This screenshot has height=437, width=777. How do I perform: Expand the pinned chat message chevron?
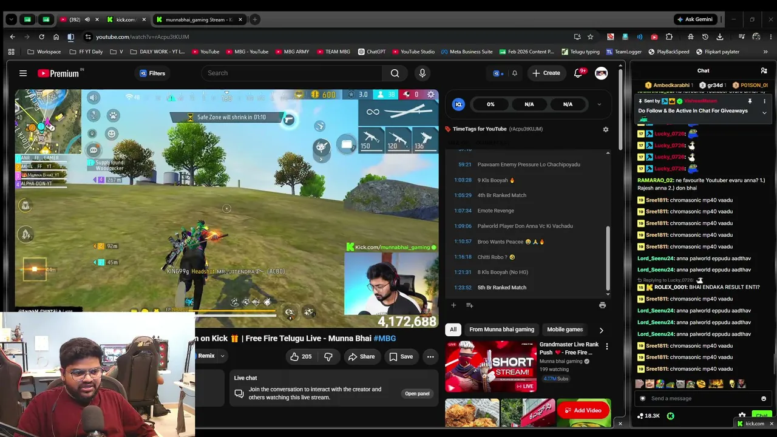coord(764,113)
